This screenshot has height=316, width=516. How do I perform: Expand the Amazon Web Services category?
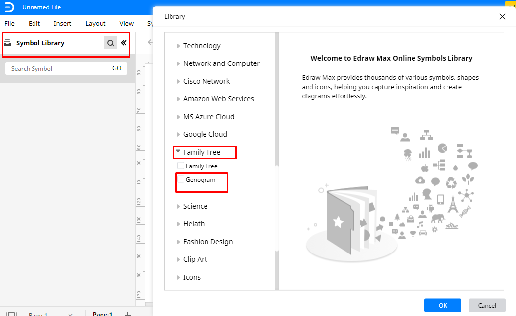(x=179, y=99)
